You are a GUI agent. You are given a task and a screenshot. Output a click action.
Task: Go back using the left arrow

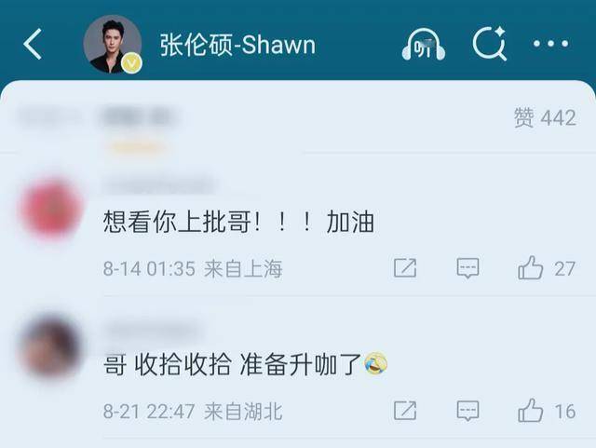point(33,44)
